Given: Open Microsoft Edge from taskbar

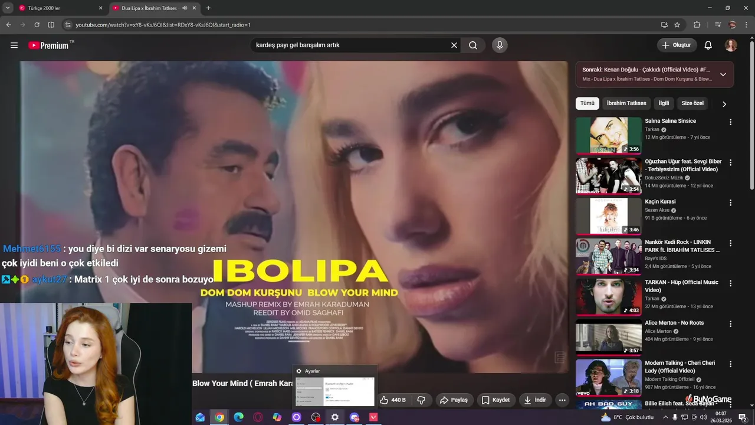Looking at the screenshot, I should click(x=238, y=417).
